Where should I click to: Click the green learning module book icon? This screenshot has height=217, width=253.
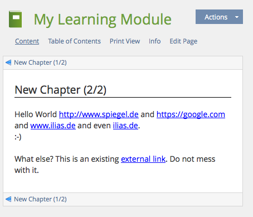(x=15, y=20)
